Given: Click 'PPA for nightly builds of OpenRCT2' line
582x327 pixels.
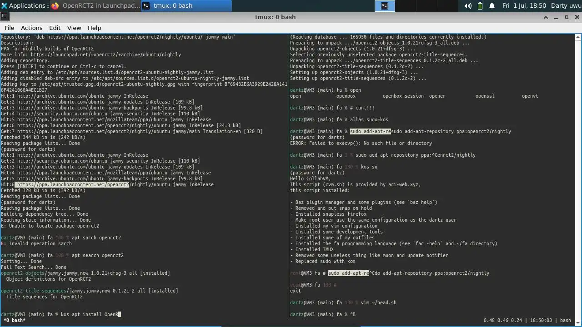Looking at the screenshot, I should 47,49.
